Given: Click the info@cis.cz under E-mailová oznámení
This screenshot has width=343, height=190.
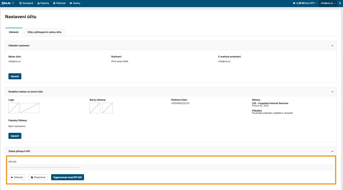Looking at the screenshot, I should click(224, 61).
